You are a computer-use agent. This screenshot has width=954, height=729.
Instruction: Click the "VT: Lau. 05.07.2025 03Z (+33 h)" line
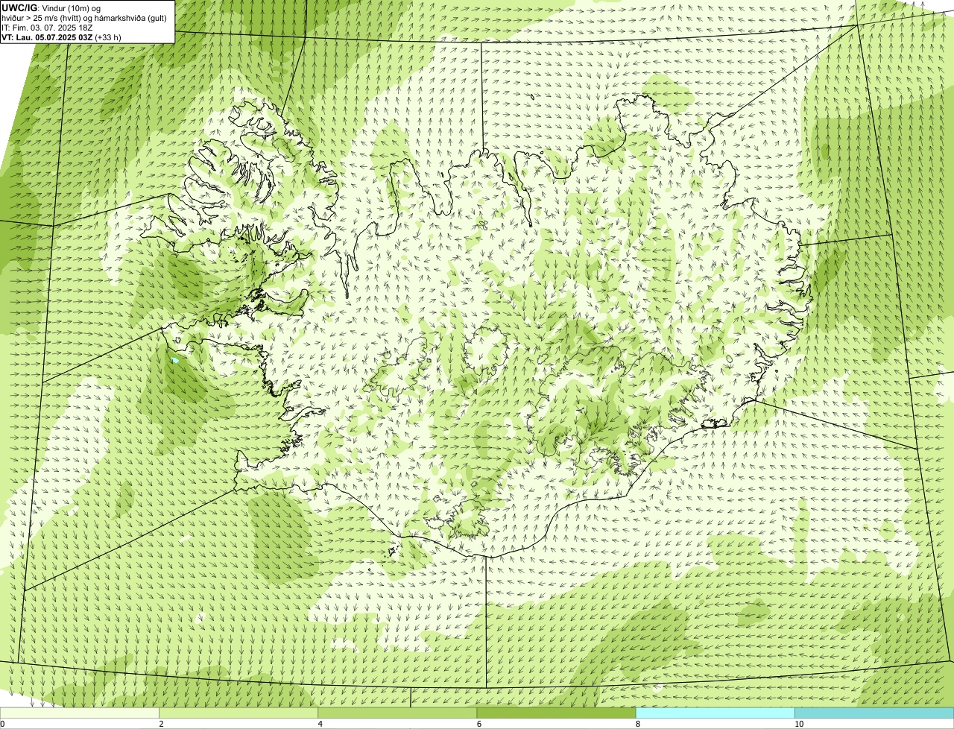coord(61,37)
